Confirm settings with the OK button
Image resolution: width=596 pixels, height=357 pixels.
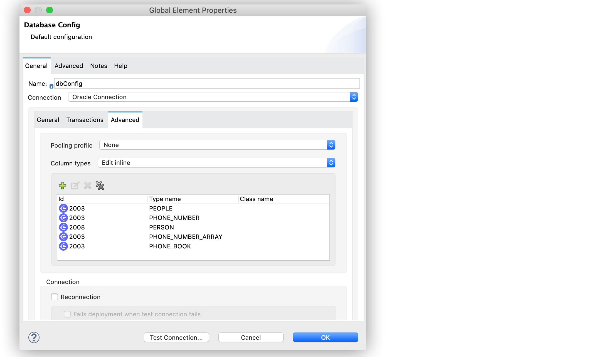point(325,337)
